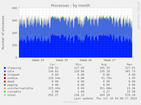This screenshot has width=141, height=105.
Task: Click the 'Cur:' column header
Action: (53, 65)
